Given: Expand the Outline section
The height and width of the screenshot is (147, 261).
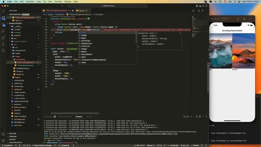Looking at the screenshot, I should (13, 134).
